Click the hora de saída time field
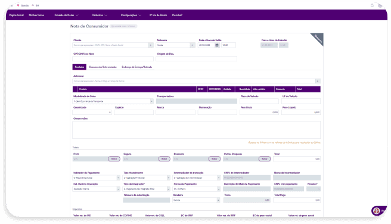The height and width of the screenshot is (224, 391). [228, 45]
